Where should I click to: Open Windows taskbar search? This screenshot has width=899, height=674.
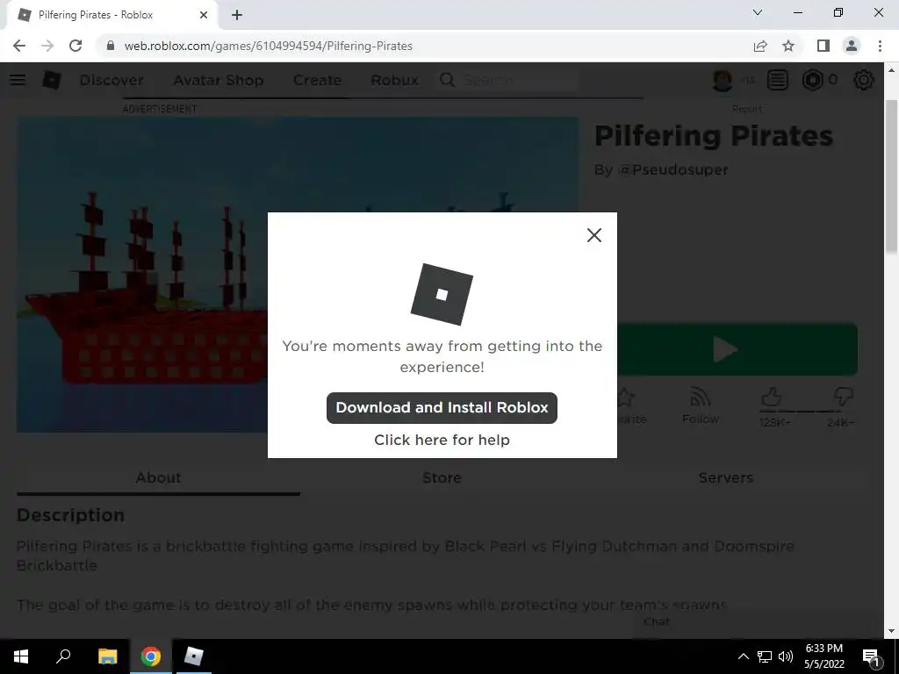pyautogui.click(x=63, y=656)
